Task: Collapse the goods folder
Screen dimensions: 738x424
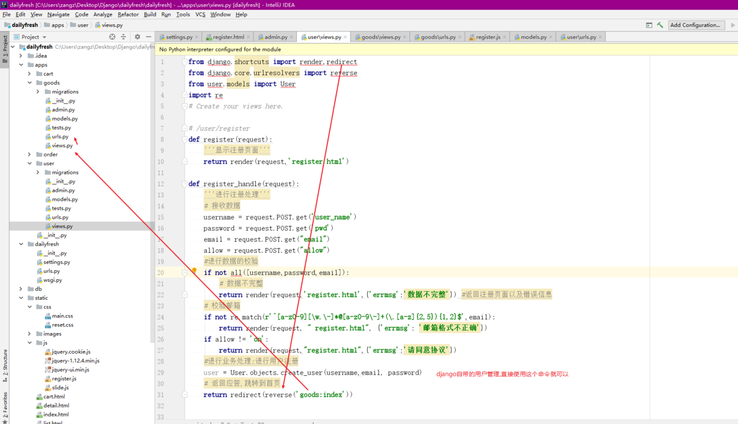Action: click(30, 83)
